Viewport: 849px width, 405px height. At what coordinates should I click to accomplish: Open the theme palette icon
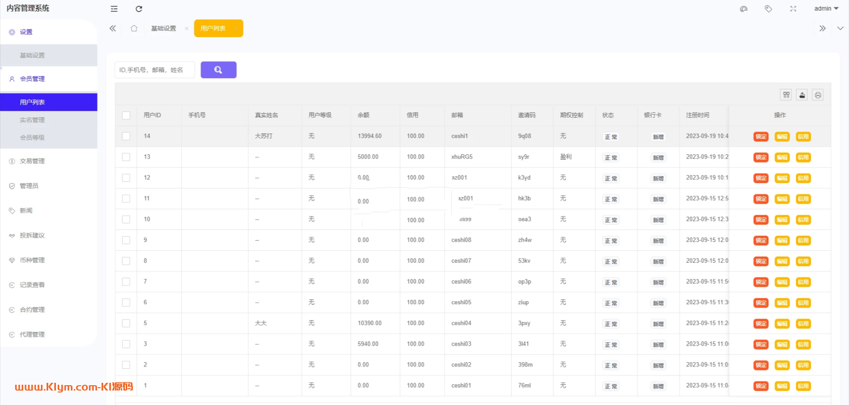tap(744, 9)
